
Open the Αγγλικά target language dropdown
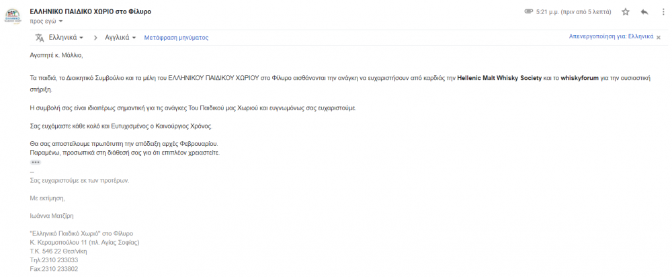coord(120,38)
